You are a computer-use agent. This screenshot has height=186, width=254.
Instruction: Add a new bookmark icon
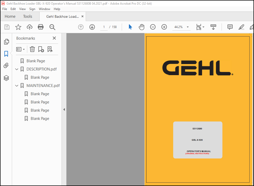[x=41, y=49]
